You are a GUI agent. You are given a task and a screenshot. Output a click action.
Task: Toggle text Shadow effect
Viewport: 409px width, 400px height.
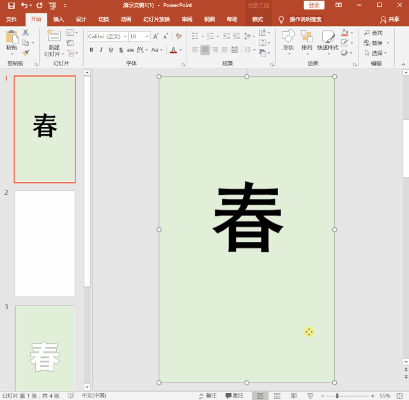(x=121, y=50)
